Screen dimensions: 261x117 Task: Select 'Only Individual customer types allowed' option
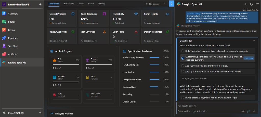tap(218, 51)
